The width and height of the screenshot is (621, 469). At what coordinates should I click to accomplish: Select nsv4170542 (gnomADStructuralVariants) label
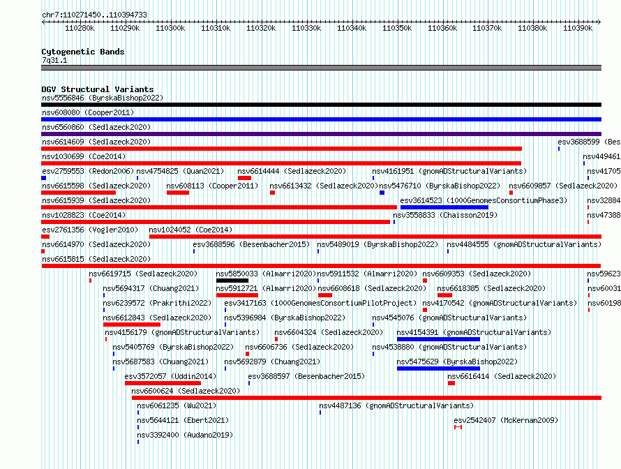point(500,303)
